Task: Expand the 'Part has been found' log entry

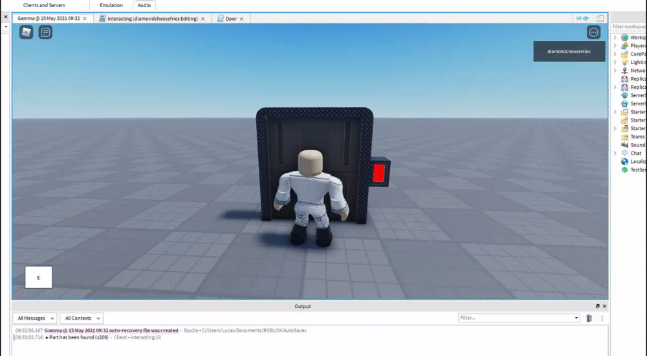Action: pyautogui.click(x=47, y=337)
